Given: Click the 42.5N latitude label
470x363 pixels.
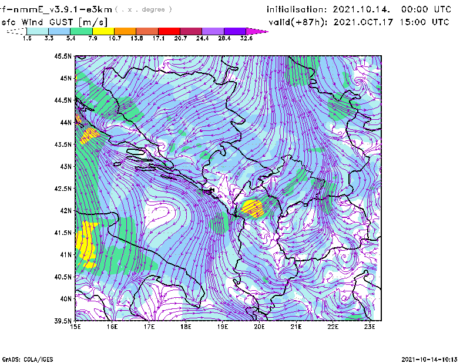Looking at the screenshot, I should [x=63, y=189].
